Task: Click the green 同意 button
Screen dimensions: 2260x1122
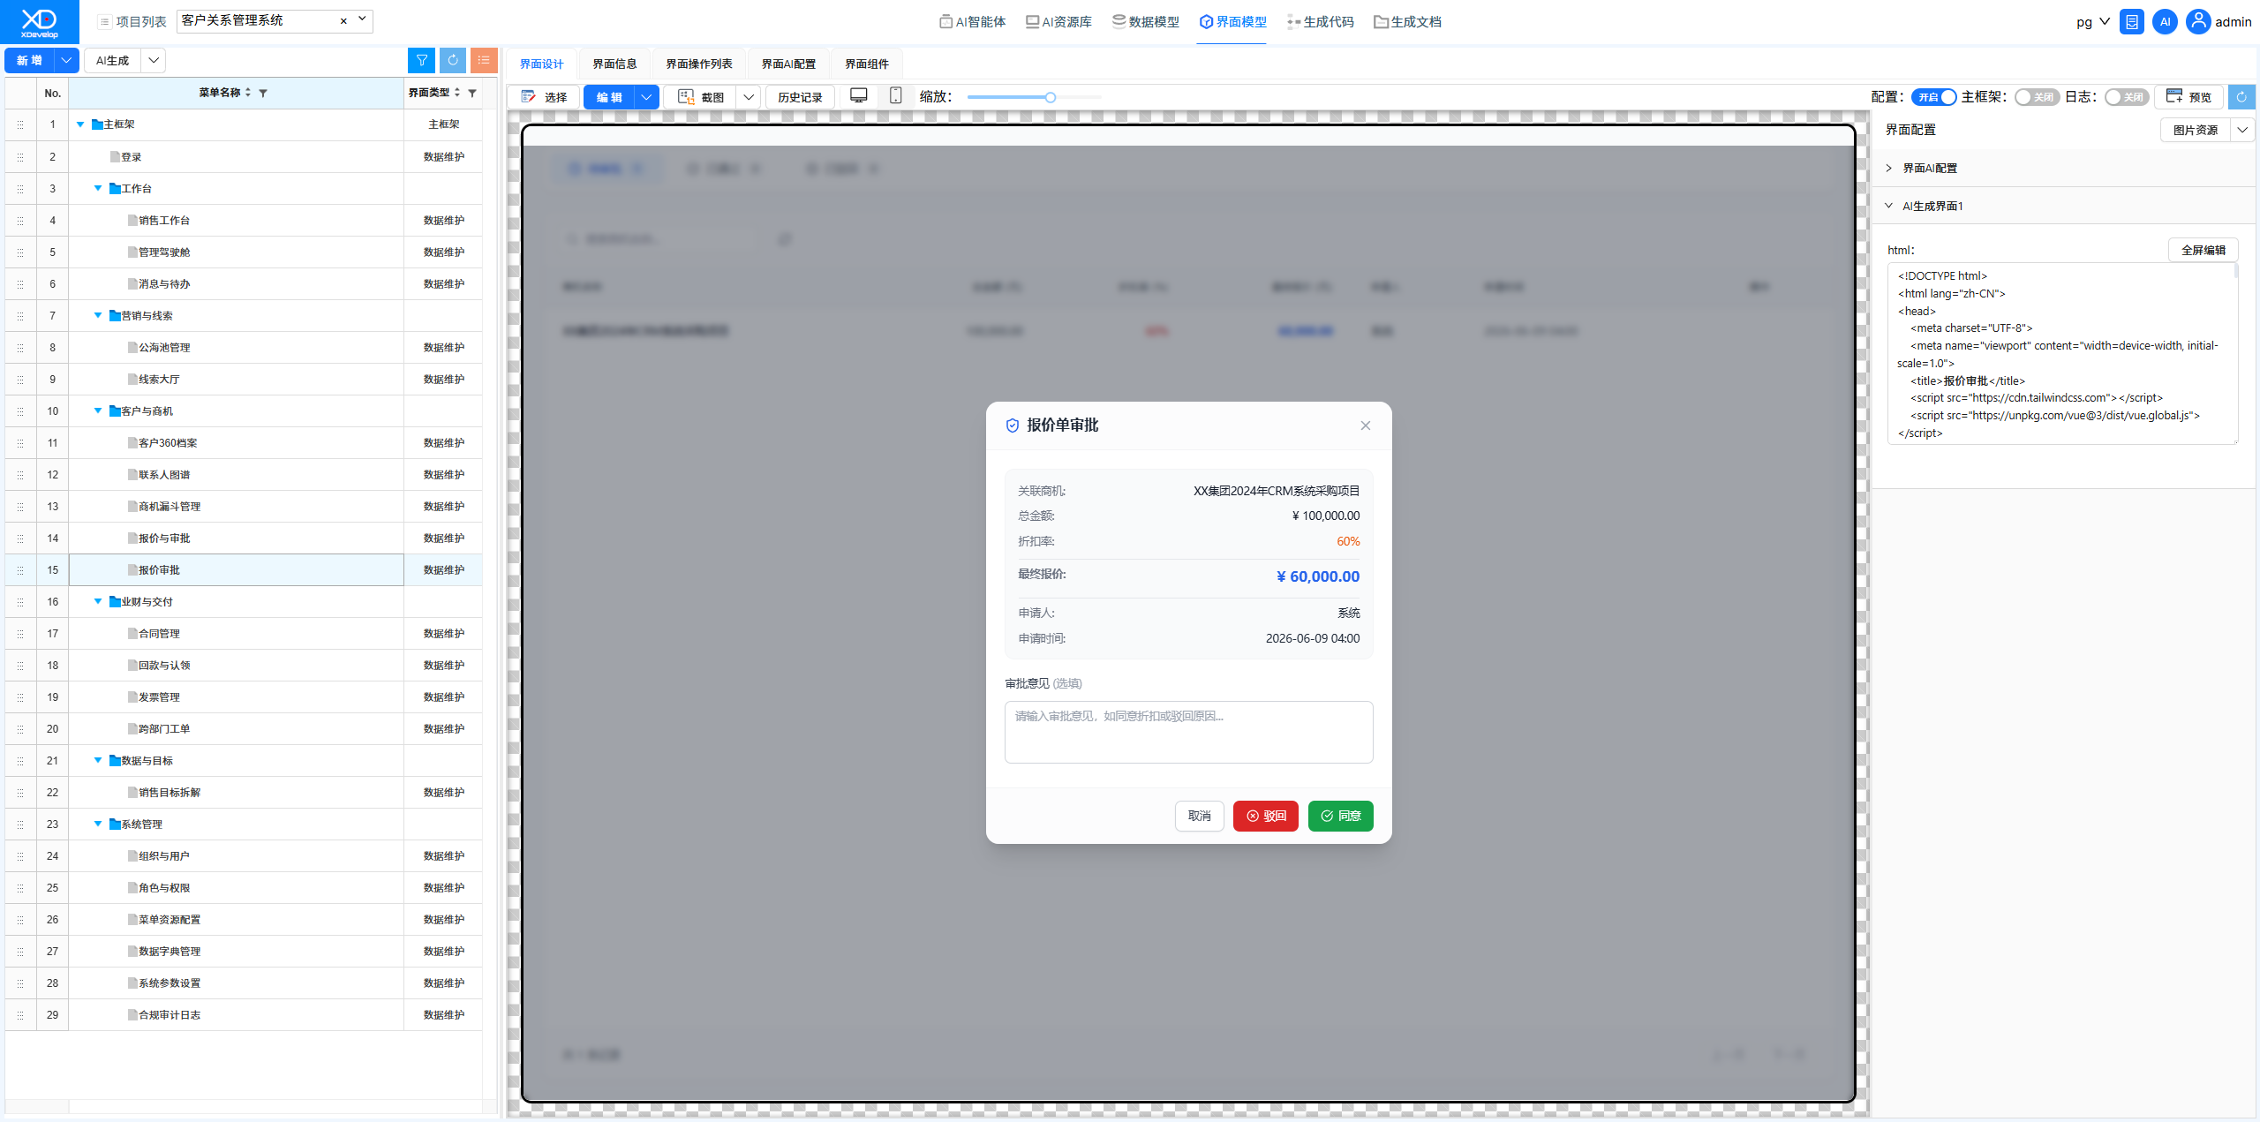Action: tap(1340, 816)
